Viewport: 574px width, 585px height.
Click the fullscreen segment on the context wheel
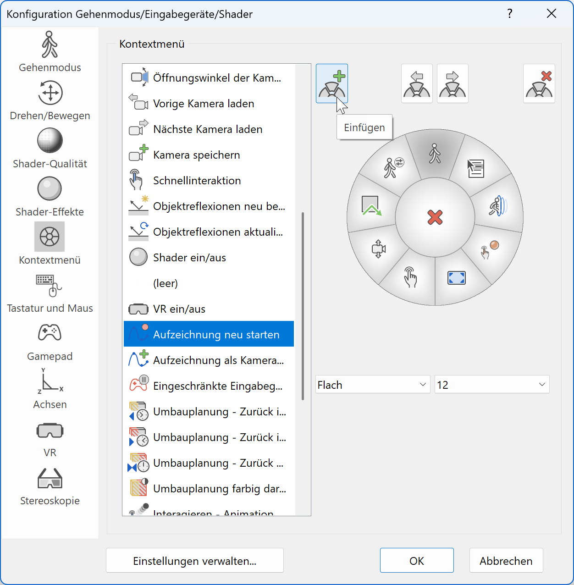click(456, 277)
